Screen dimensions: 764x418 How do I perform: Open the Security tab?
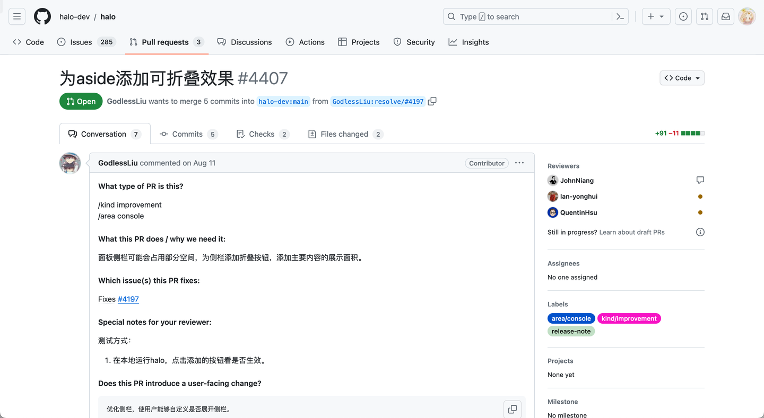point(414,42)
